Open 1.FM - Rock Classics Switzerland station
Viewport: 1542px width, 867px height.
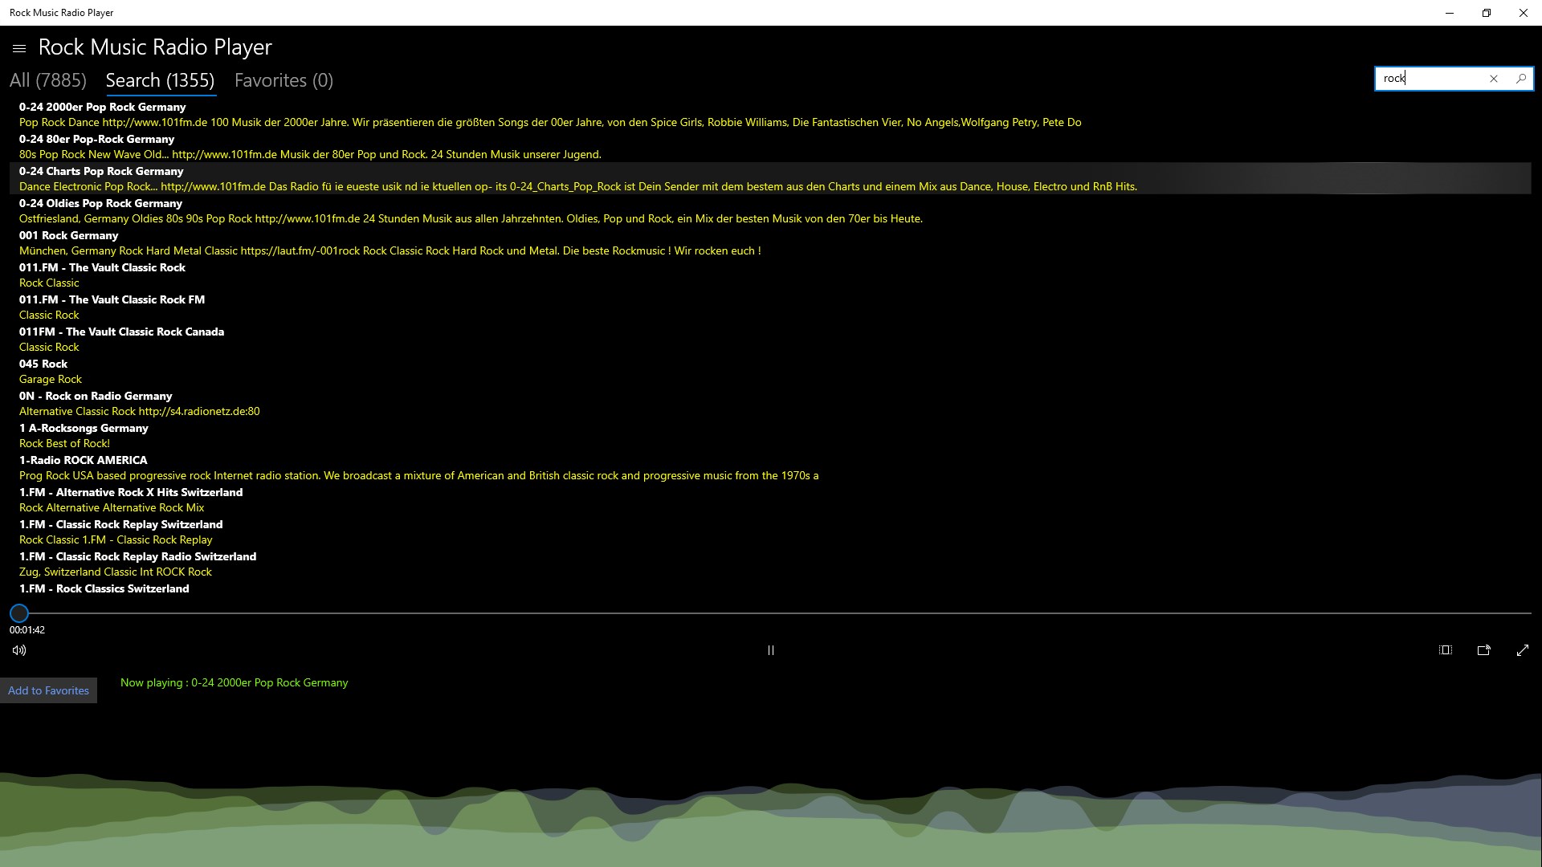104,588
